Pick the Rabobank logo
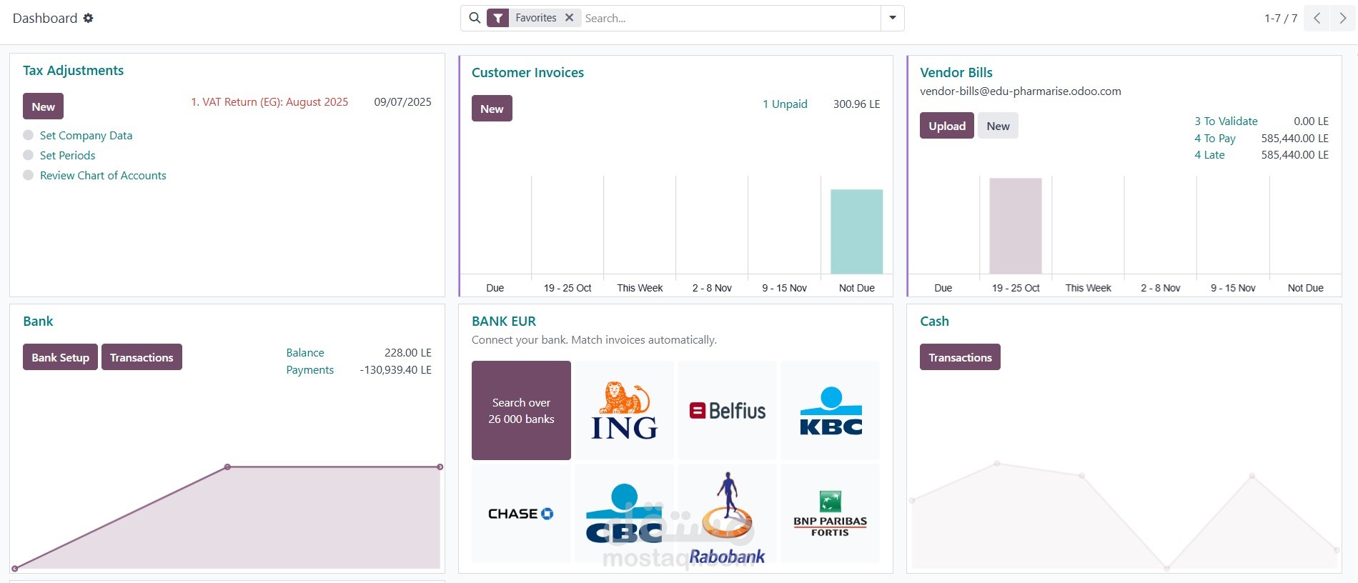Image resolution: width=1358 pixels, height=583 pixels. (x=727, y=517)
